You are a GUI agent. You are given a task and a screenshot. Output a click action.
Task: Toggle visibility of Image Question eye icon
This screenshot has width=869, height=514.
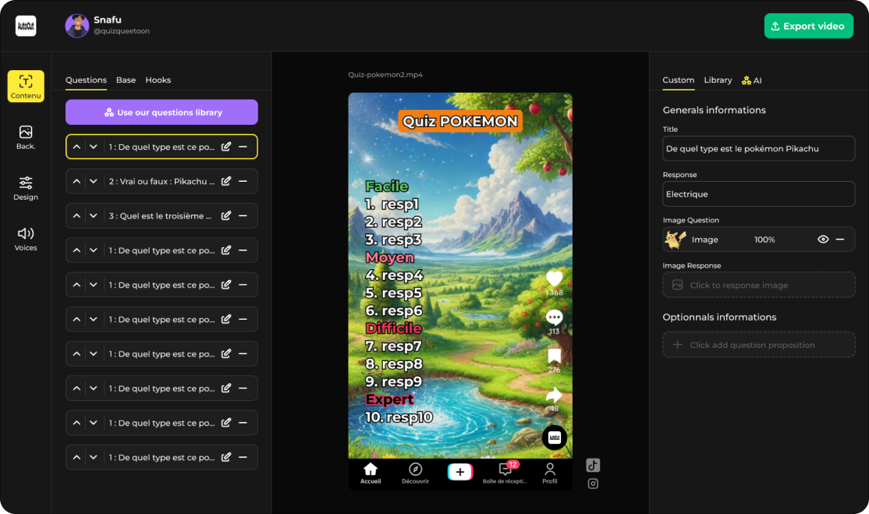(822, 239)
